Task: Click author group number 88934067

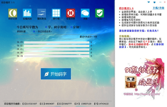Action: coord(50,104)
